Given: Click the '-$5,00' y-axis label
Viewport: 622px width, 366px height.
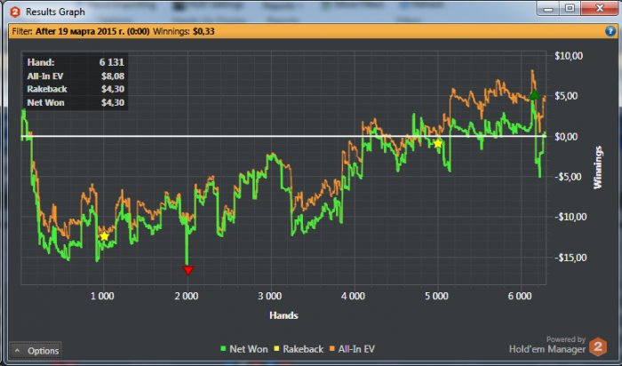Looking at the screenshot, I should tap(568, 177).
